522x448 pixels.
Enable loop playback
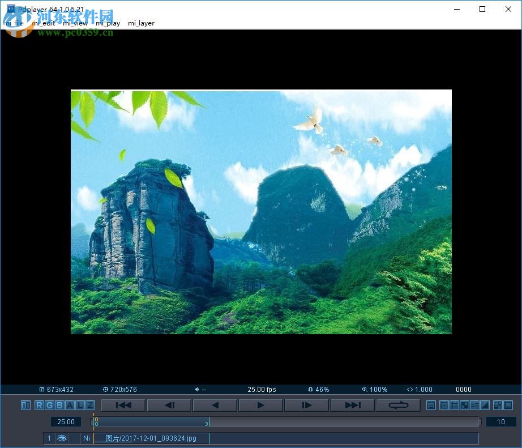[398, 405]
